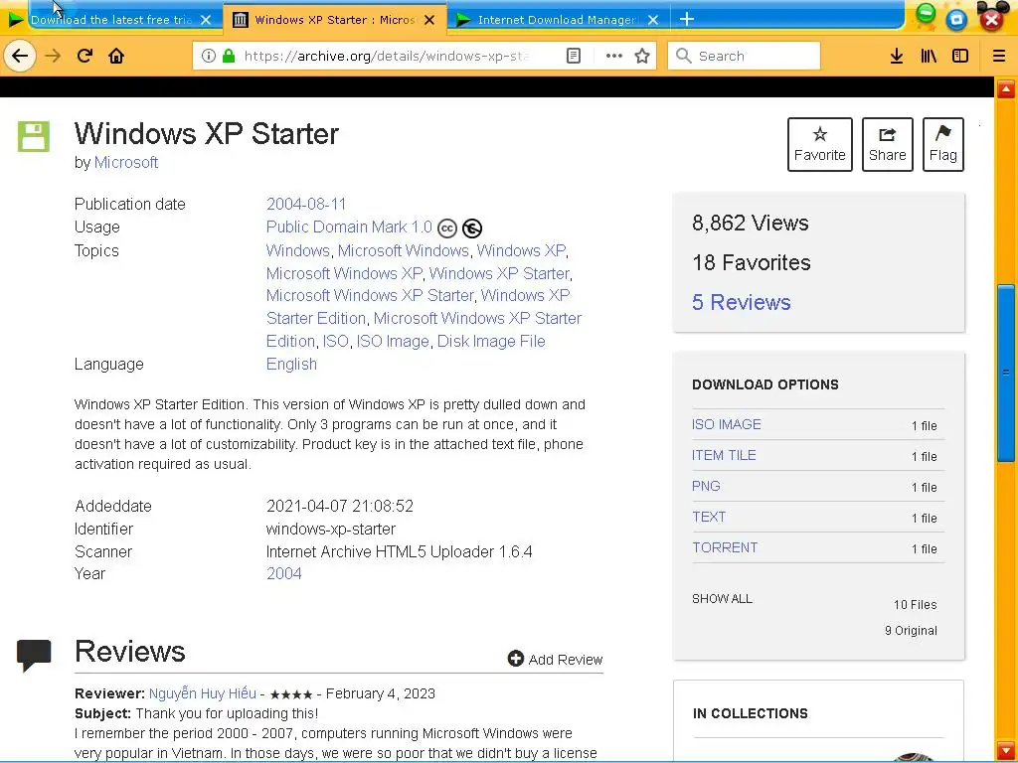The width and height of the screenshot is (1018, 763).
Task: Go back to the previous page
Action: click(x=20, y=56)
